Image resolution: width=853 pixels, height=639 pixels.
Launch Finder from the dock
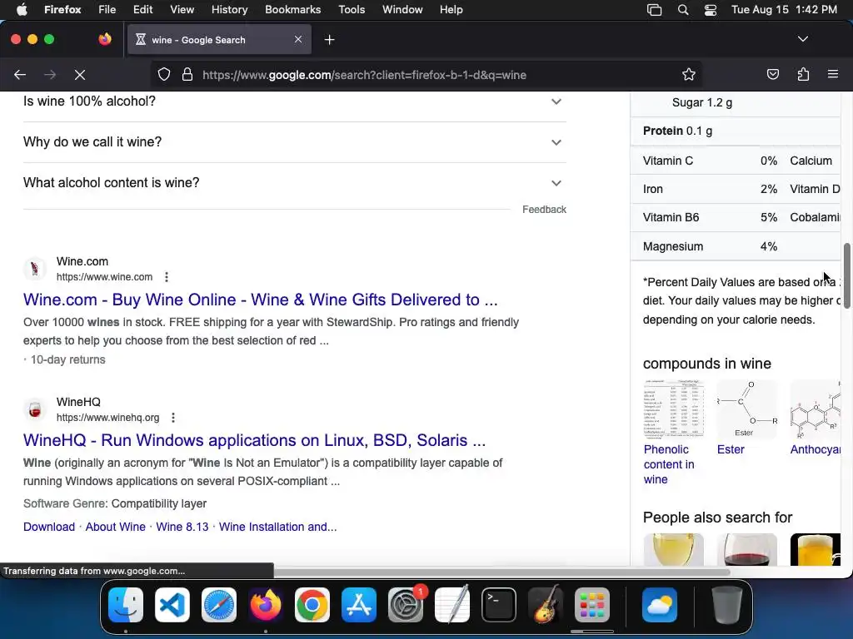pos(126,605)
